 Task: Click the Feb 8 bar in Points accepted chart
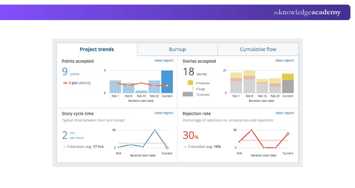(x=128, y=88)
